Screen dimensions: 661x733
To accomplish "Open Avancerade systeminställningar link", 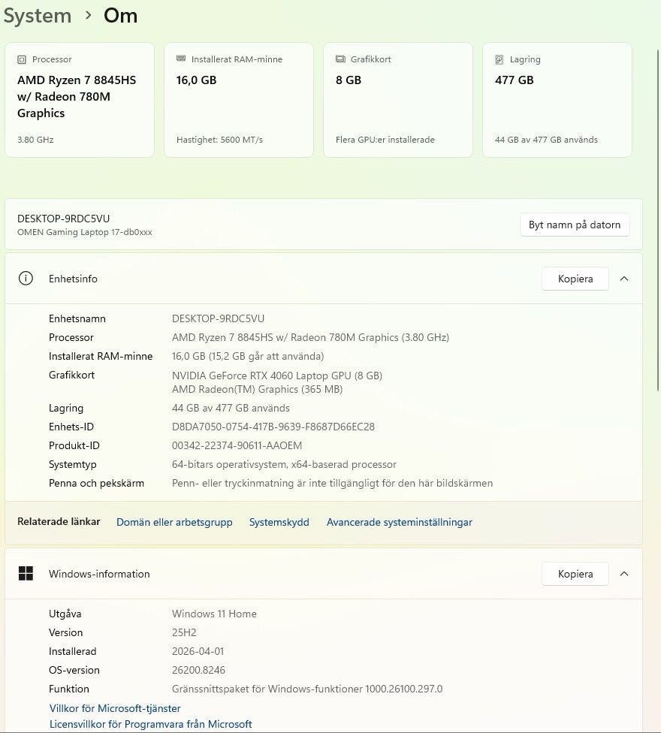I will tap(399, 522).
